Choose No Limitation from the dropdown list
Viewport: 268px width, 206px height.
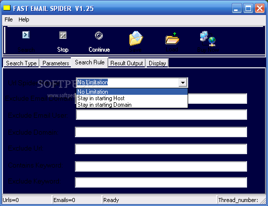(x=132, y=92)
